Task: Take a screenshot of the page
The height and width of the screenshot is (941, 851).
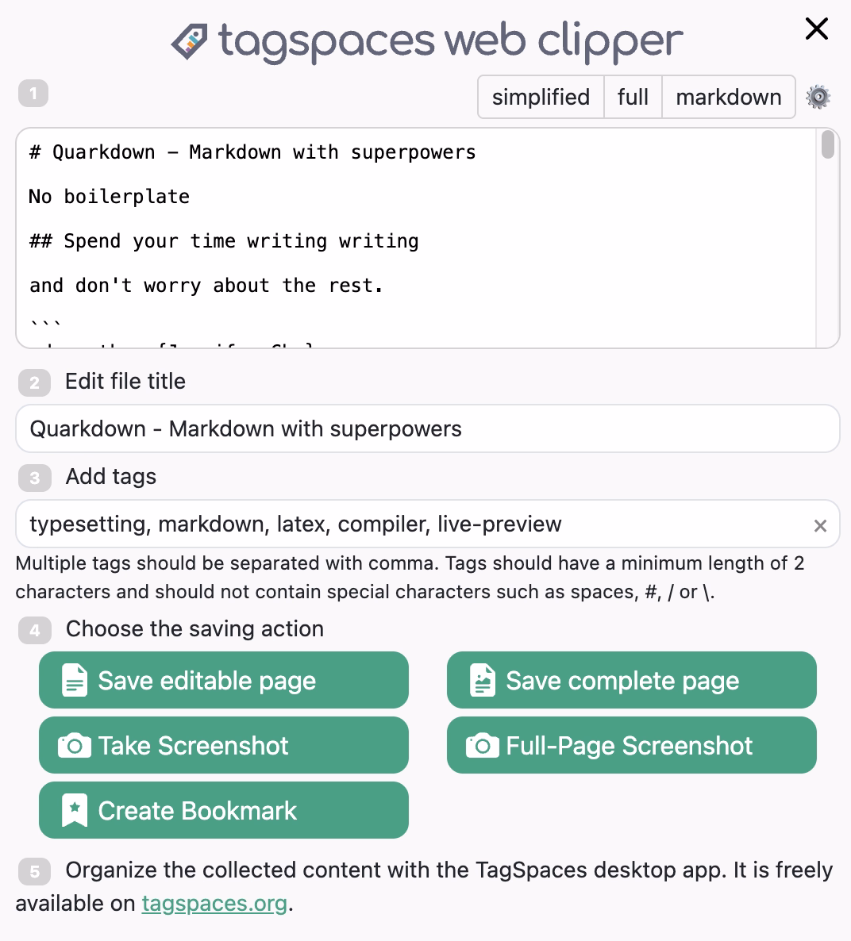Action: [x=223, y=745]
